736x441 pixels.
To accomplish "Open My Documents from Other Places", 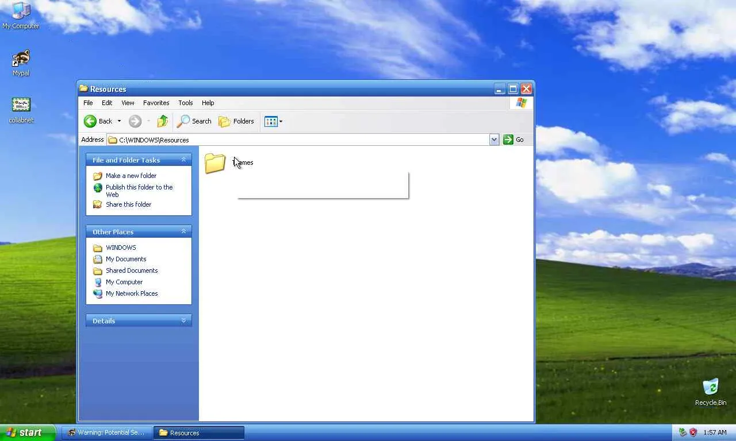I will click(126, 259).
